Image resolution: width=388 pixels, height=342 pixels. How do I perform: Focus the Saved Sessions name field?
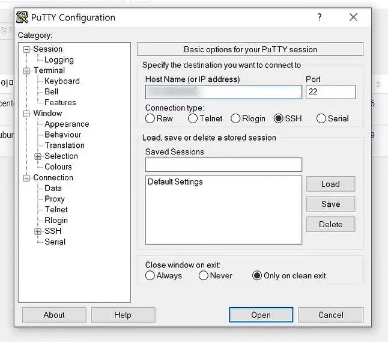pos(223,165)
